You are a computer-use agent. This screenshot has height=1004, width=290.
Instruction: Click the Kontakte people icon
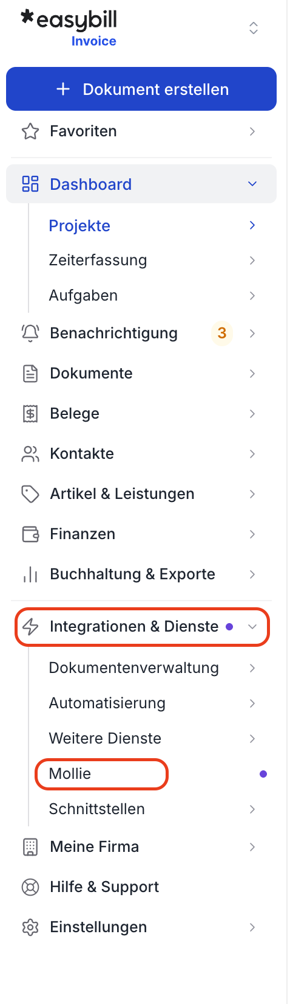(30, 453)
